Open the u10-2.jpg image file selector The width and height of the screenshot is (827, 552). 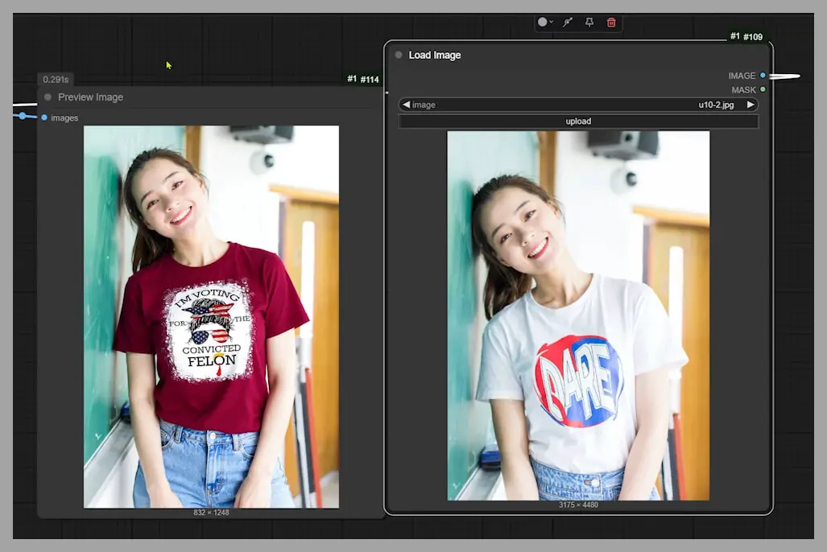(578, 105)
